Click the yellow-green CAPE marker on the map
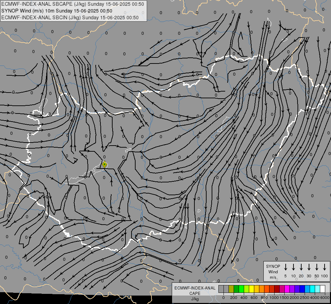 104,164
